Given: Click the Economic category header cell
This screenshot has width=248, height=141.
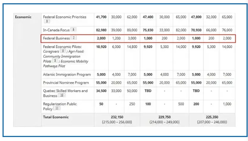Looking at the screenshot, I should tap(23, 17).
